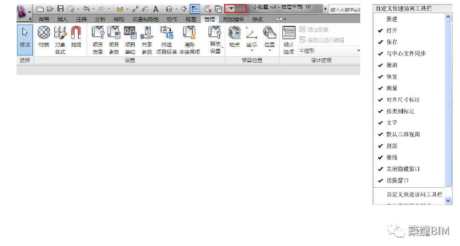Open the Default 3D view house icon

tap(169, 9)
